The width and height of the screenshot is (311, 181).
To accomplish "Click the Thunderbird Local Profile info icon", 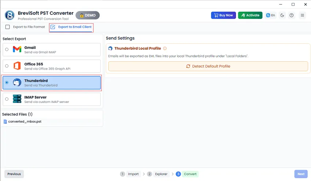I will coord(165,48).
